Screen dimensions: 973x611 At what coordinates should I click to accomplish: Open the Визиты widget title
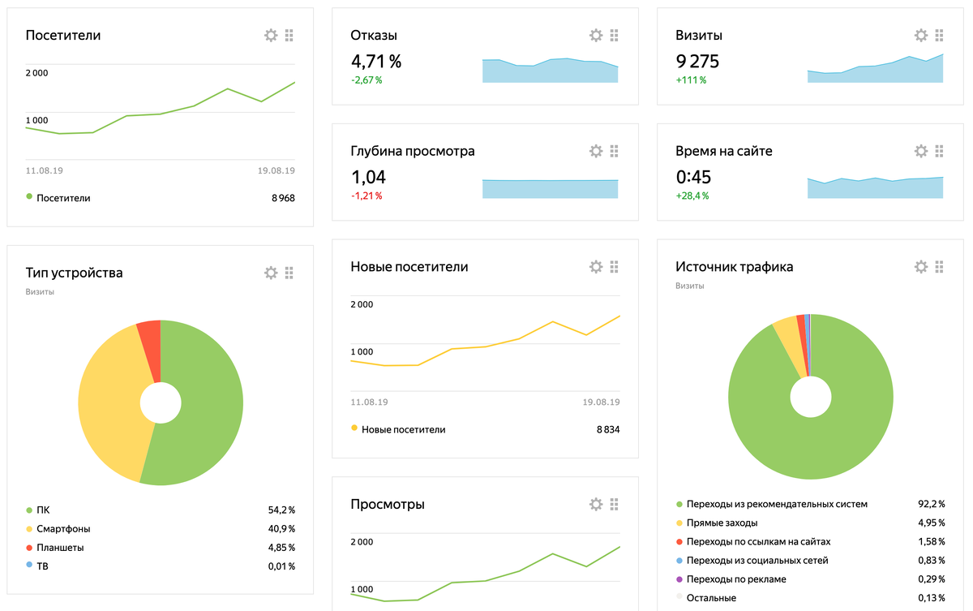699,36
